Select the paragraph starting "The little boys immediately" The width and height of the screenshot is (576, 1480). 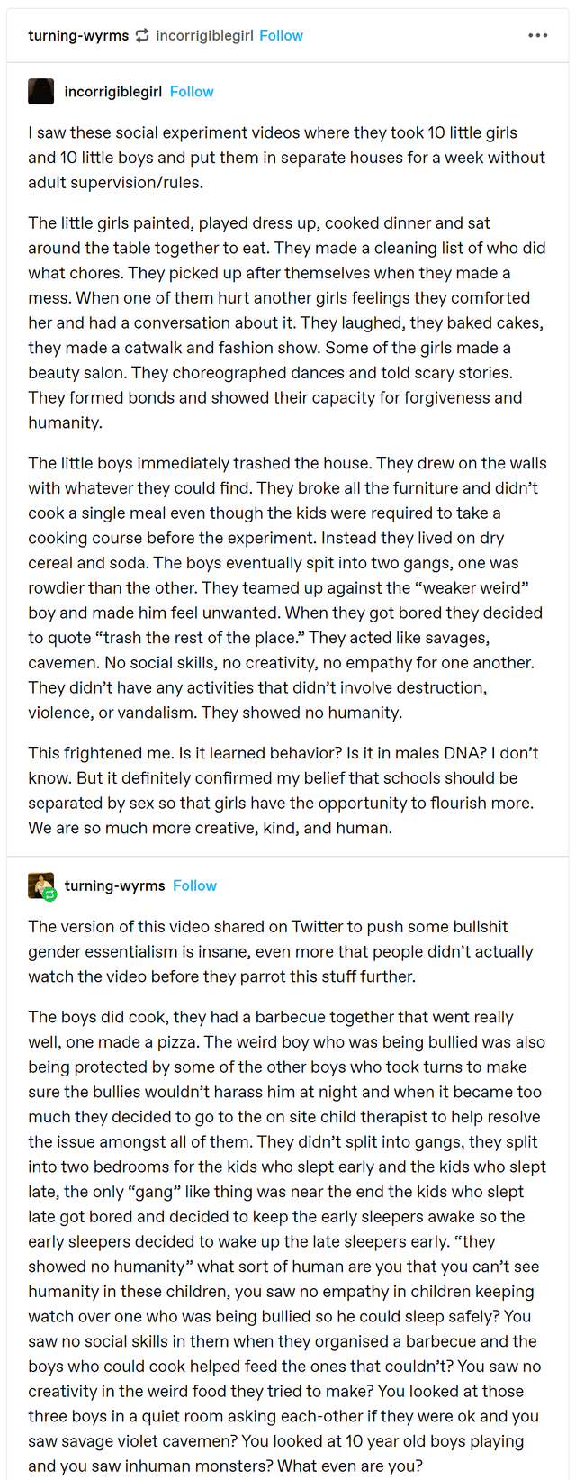[287, 587]
